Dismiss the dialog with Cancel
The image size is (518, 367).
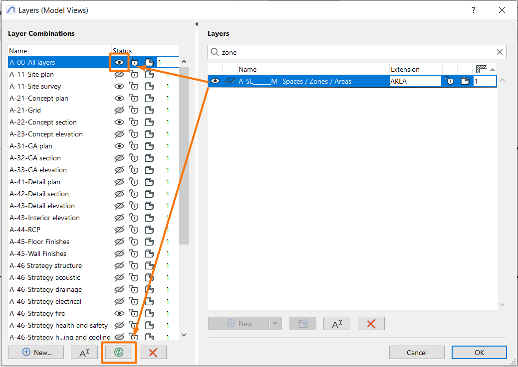tap(417, 353)
